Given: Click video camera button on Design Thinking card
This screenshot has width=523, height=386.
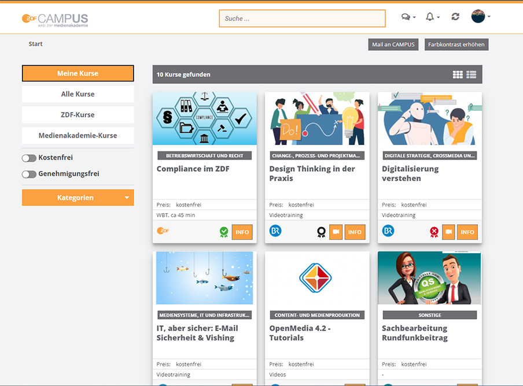Looking at the screenshot, I should (336, 232).
